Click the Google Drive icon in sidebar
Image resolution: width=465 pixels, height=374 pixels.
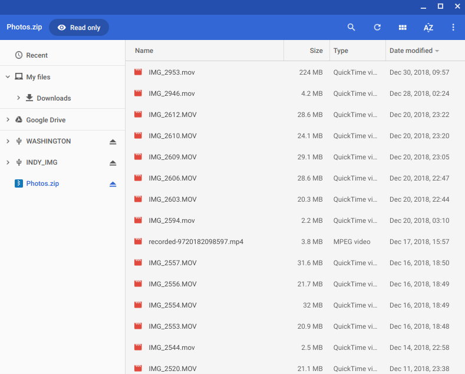[x=19, y=119]
